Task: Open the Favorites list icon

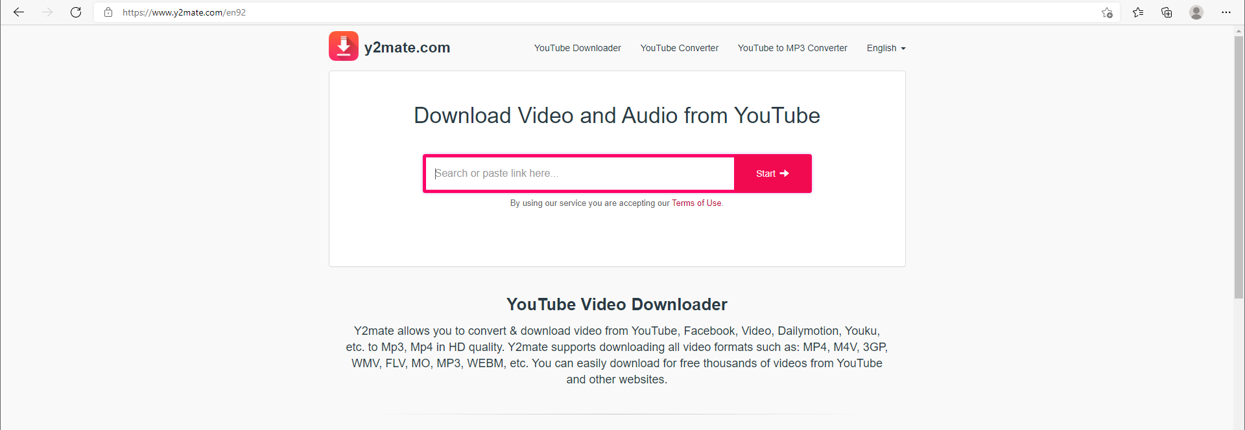Action: [1138, 12]
